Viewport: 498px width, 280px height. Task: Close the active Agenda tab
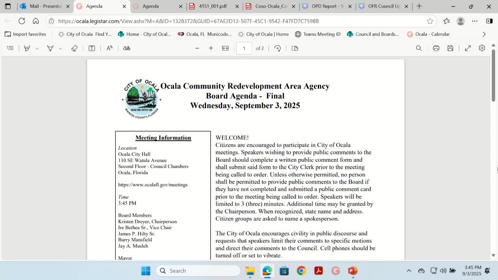click(x=124, y=6)
